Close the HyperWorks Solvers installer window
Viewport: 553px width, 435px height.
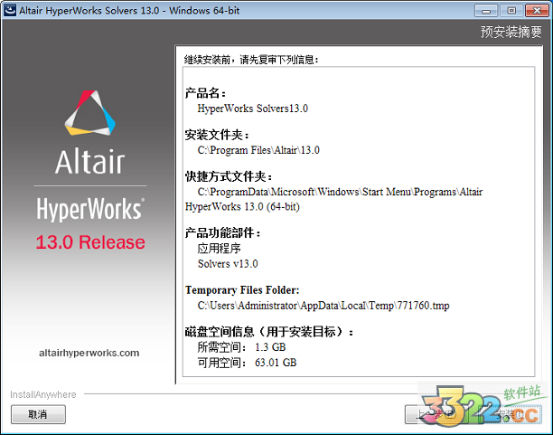[537, 11]
